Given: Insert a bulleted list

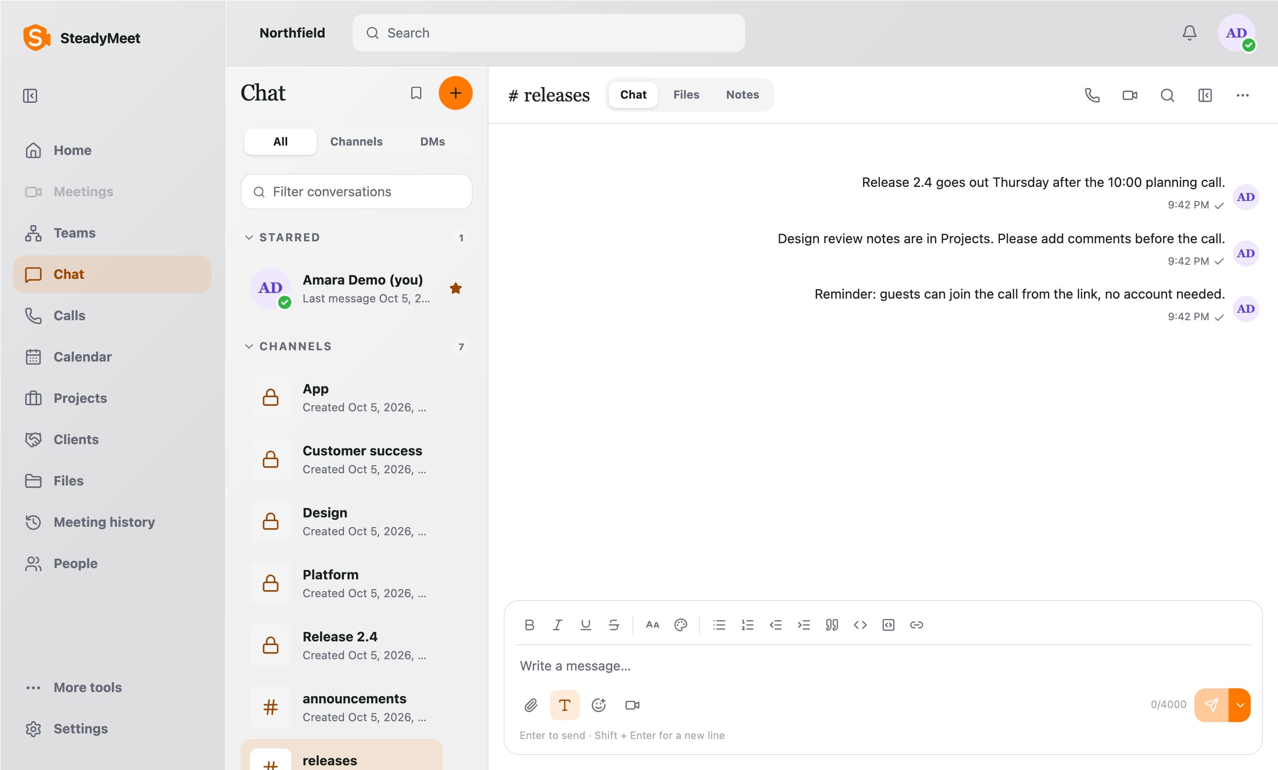Looking at the screenshot, I should (719, 625).
